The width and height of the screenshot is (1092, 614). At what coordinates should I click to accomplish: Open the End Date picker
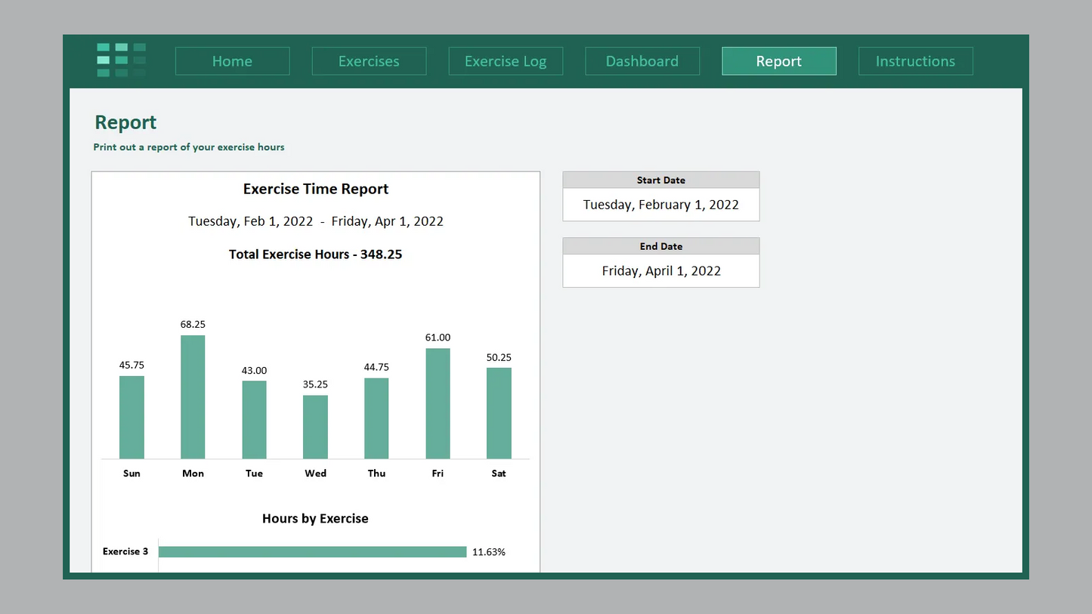pos(660,270)
